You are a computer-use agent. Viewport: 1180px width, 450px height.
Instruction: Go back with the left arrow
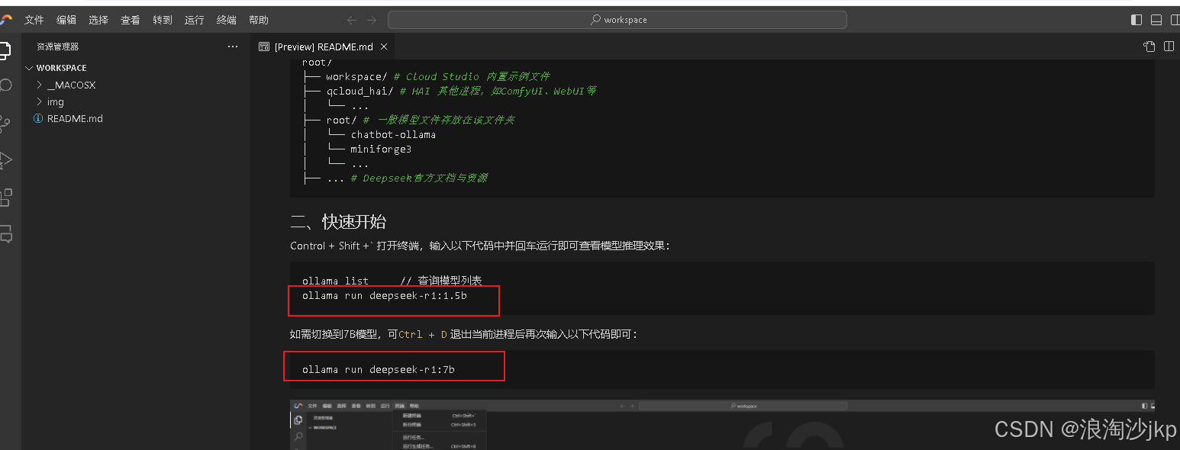point(351,20)
